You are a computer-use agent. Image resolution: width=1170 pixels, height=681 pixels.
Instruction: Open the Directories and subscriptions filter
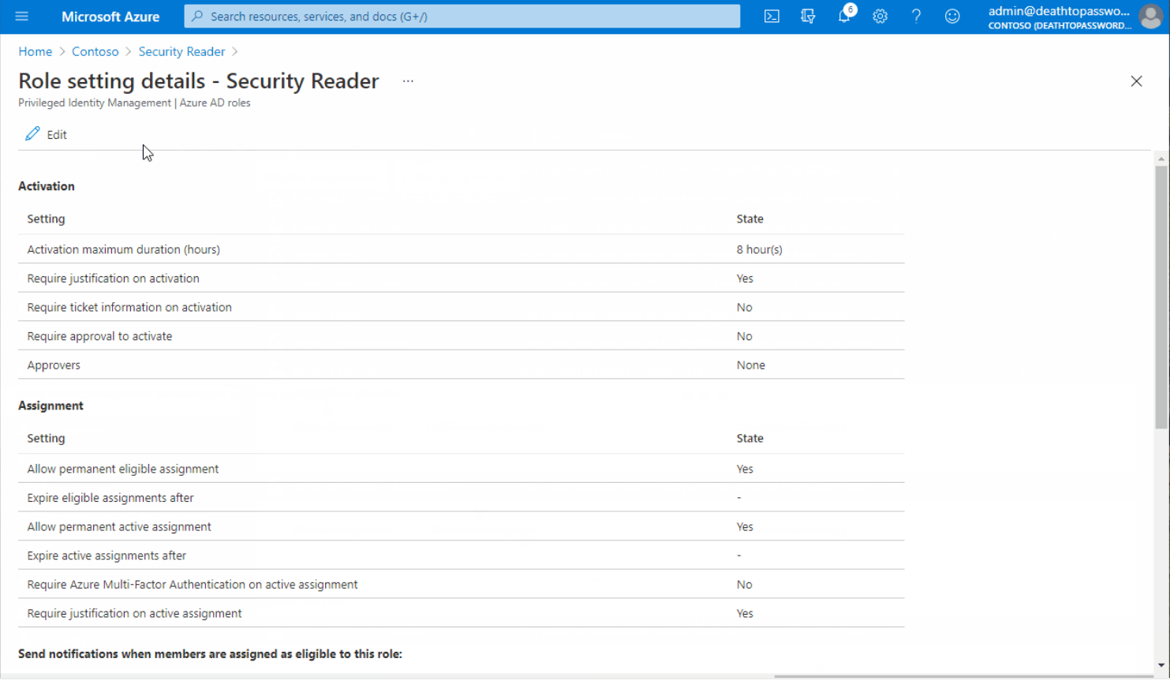coord(808,17)
